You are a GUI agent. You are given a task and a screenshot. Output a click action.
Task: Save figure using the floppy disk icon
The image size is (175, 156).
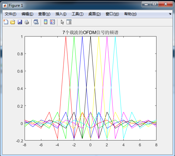pos(20,22)
